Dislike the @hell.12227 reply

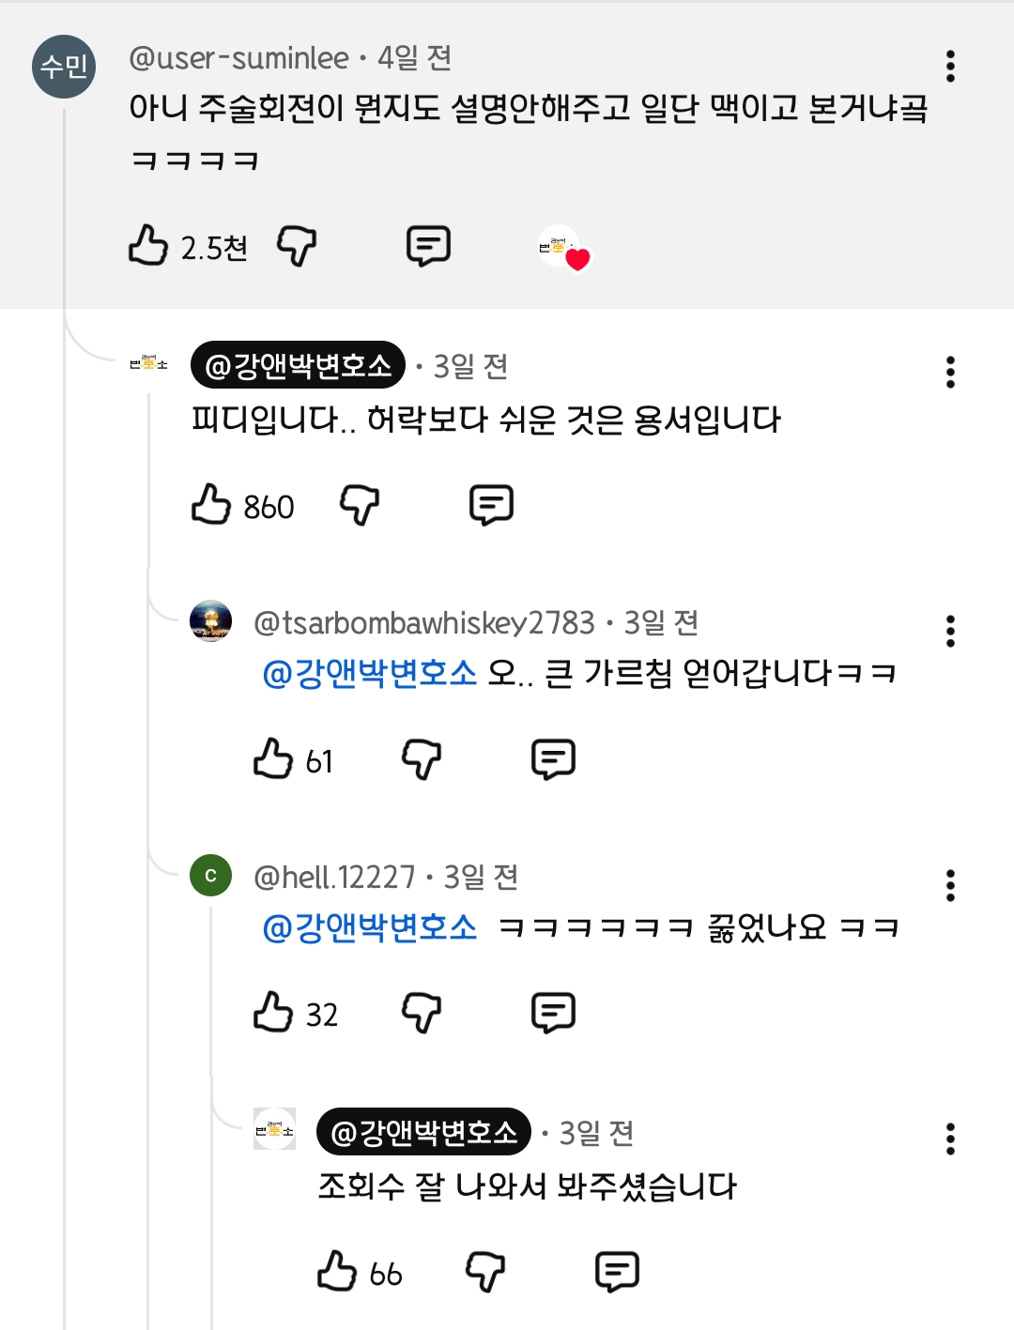tap(422, 1013)
